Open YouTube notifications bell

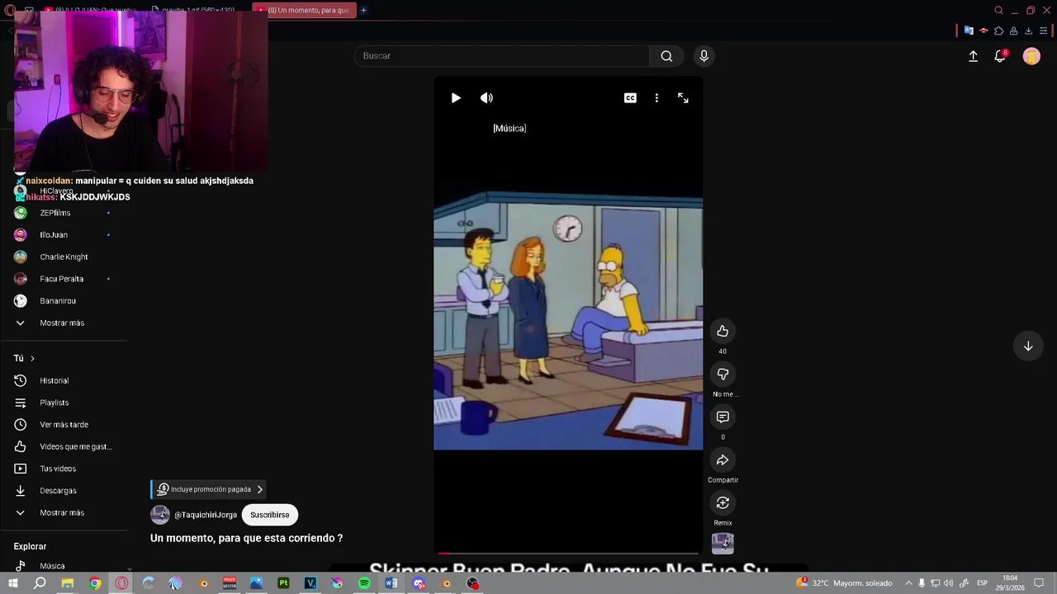click(1000, 56)
